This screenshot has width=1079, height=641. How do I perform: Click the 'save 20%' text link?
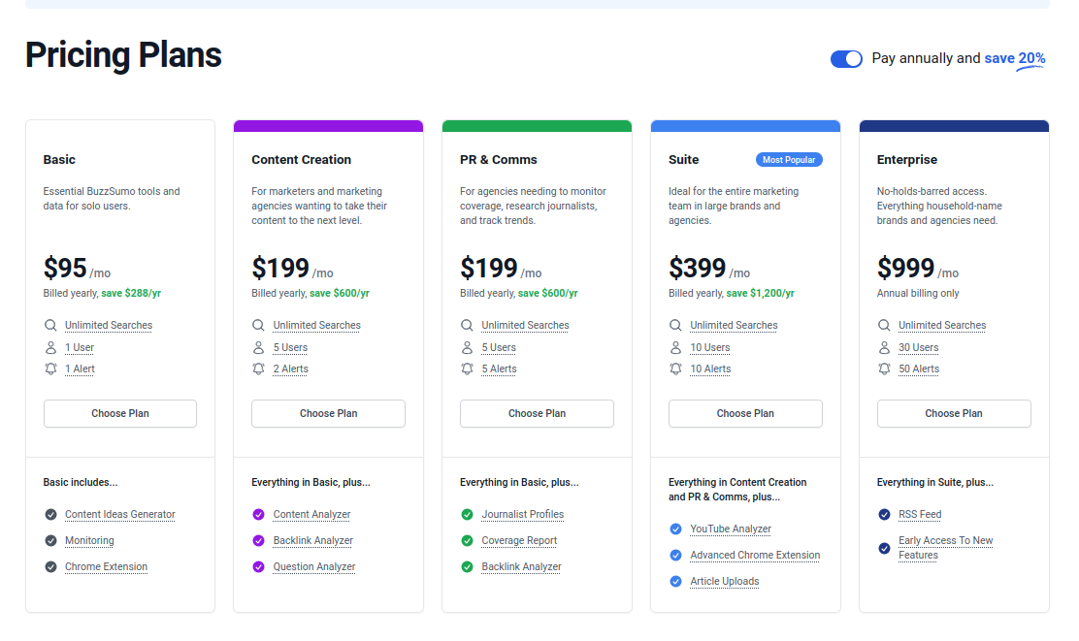click(1014, 58)
